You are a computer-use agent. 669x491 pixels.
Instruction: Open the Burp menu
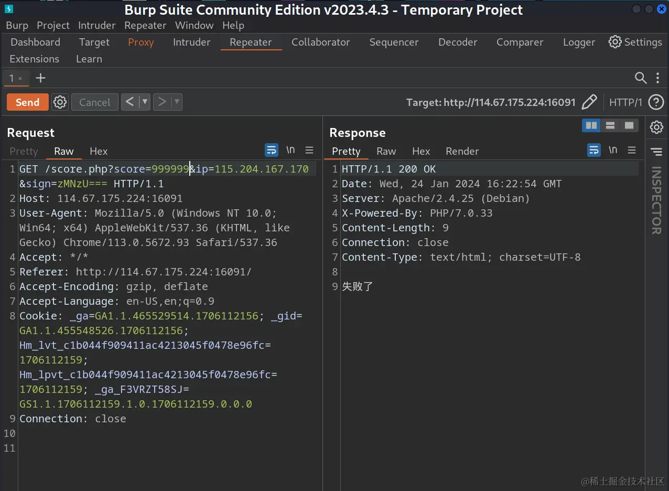tap(17, 25)
